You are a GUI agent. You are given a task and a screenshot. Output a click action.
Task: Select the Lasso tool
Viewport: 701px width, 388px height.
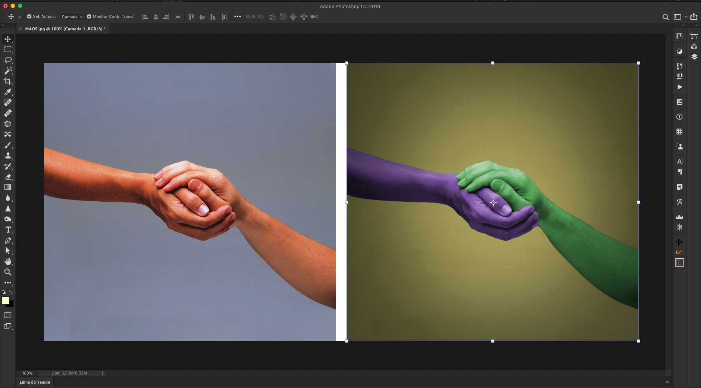tap(8, 60)
